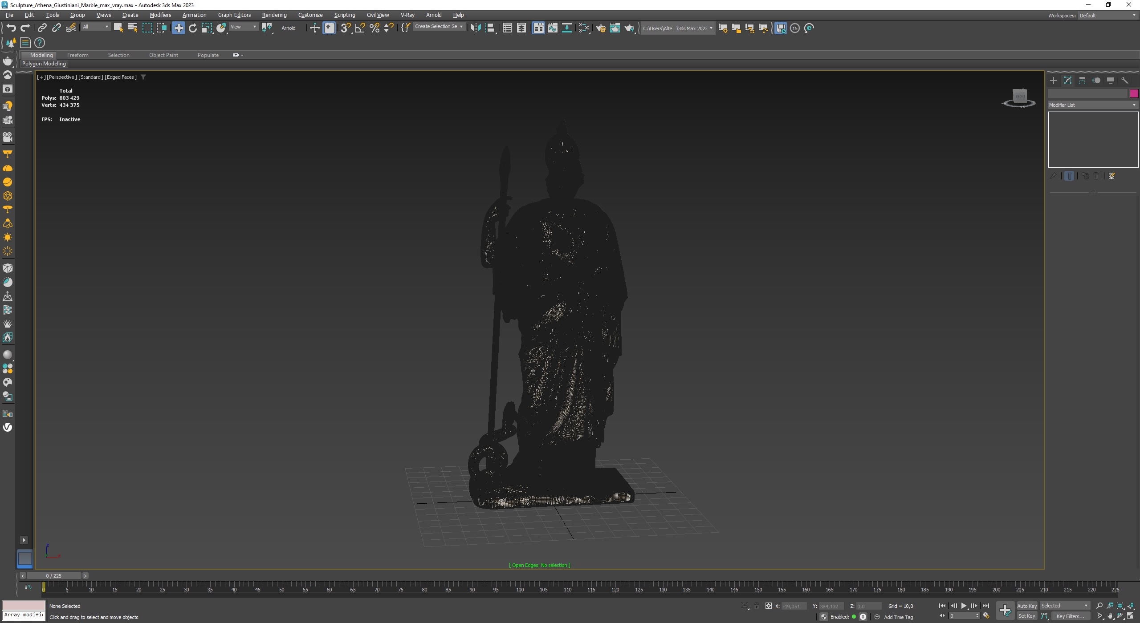This screenshot has width=1140, height=623.
Task: Open the project path dropdown
Action: [678, 28]
